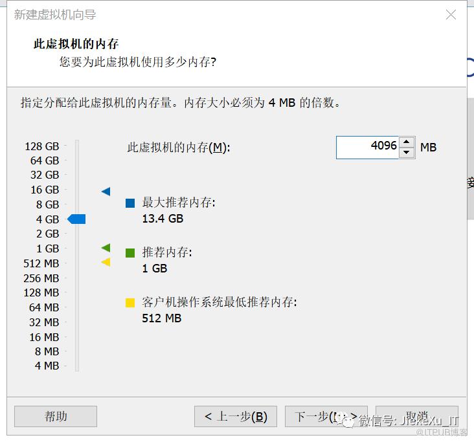Go back with 上一步(B) button
This screenshot has width=474, height=442.
pos(236,416)
